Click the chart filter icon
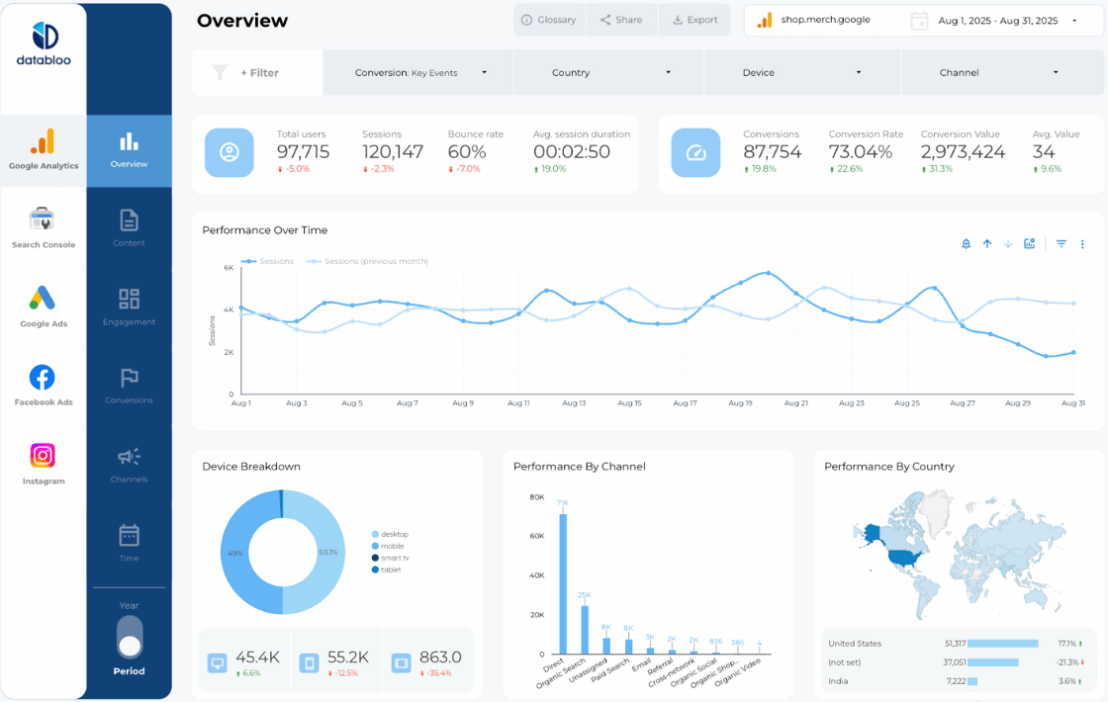Viewport: 1108px width, 702px height. (1061, 243)
